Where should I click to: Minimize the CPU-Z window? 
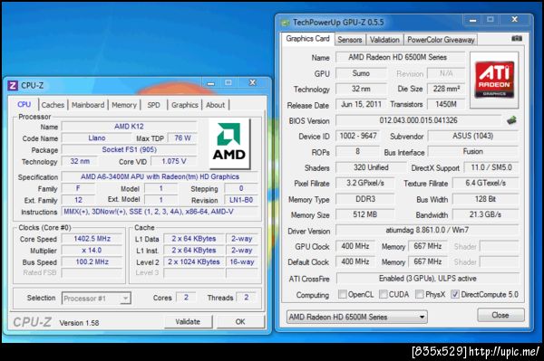pos(210,83)
